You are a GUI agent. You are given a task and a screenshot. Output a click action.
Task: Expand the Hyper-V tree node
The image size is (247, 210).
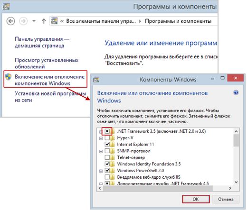coord(101,138)
